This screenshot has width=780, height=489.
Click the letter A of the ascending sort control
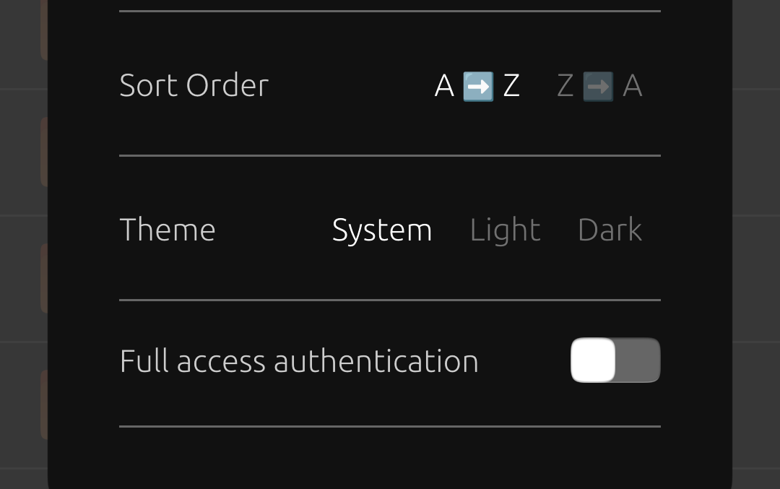pyautogui.click(x=443, y=85)
